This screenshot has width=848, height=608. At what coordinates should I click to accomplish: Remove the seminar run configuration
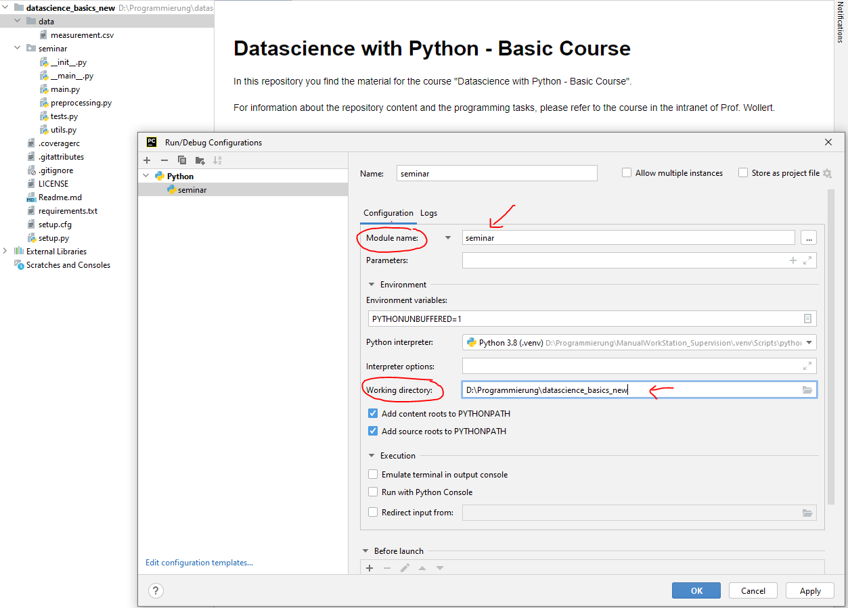pos(164,160)
